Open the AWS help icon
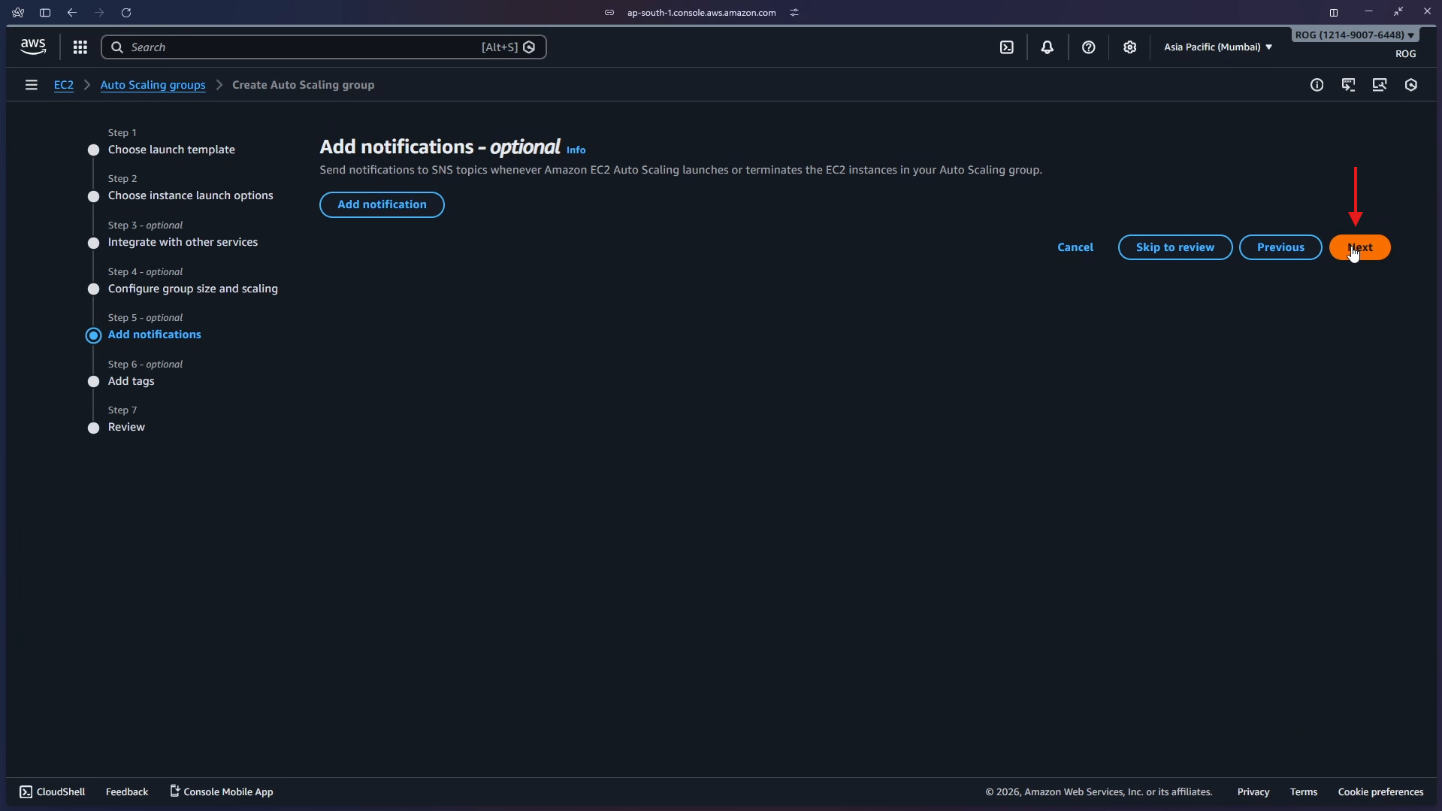Image resolution: width=1442 pixels, height=811 pixels. coord(1089,47)
